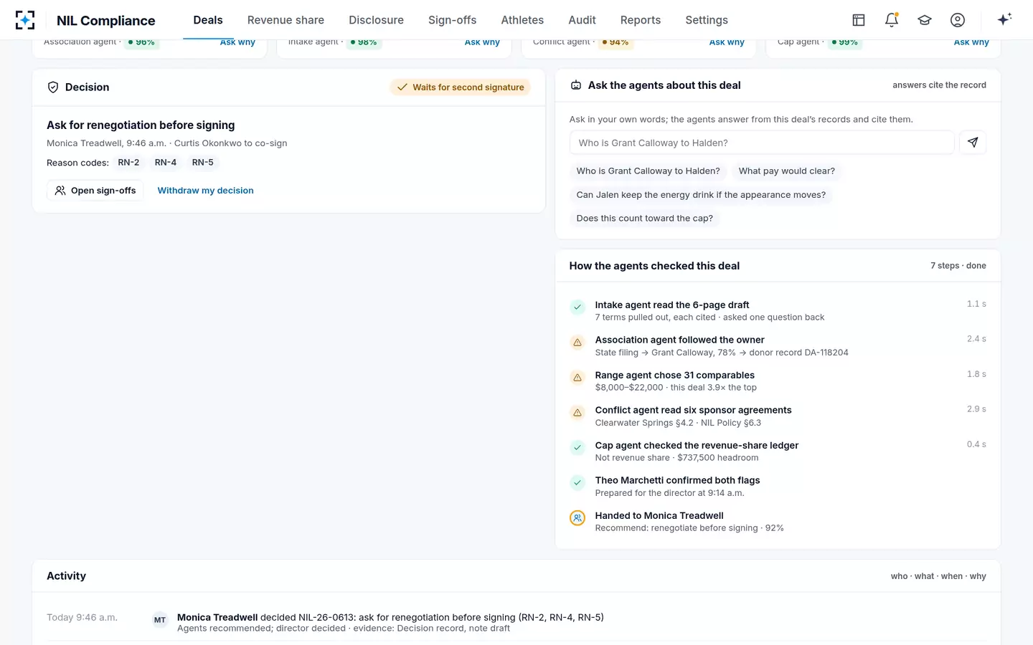Click Ask why for Intake agent
Image resolution: width=1033 pixels, height=645 pixels.
[x=482, y=42]
